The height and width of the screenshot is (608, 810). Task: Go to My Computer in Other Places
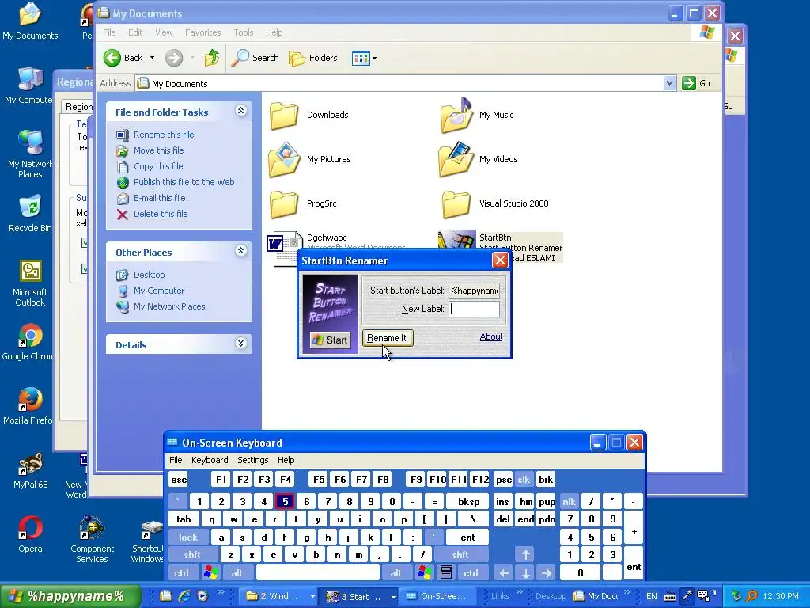point(159,291)
